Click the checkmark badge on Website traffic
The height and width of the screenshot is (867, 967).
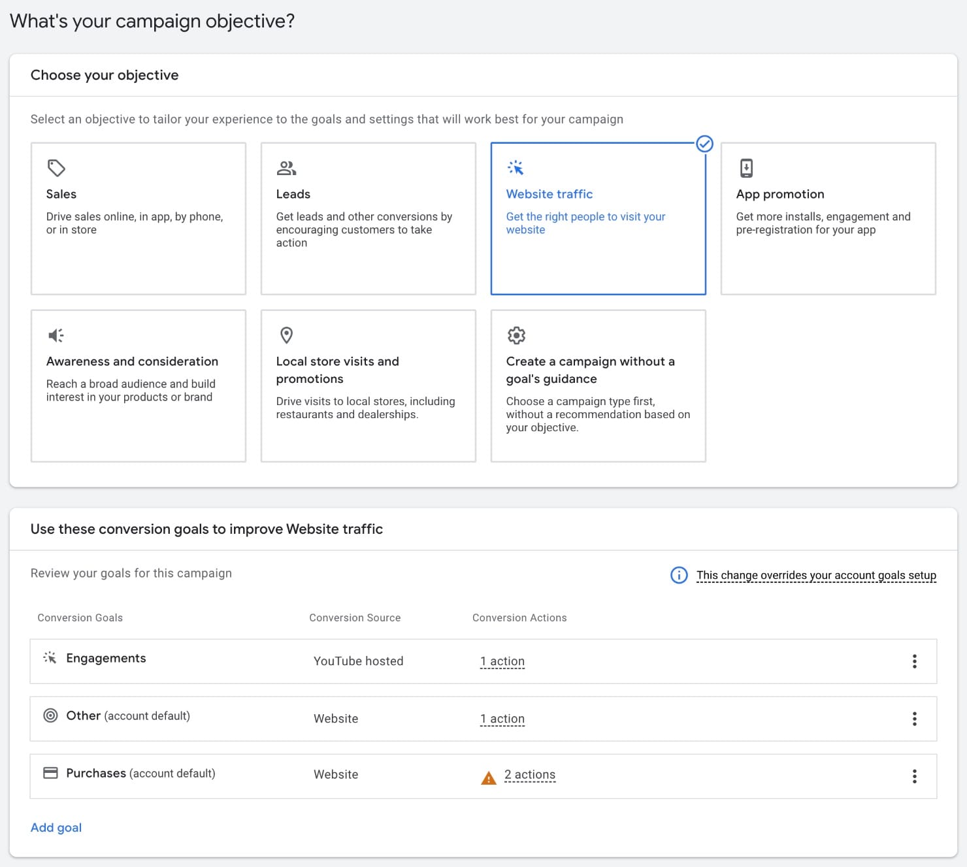click(704, 144)
